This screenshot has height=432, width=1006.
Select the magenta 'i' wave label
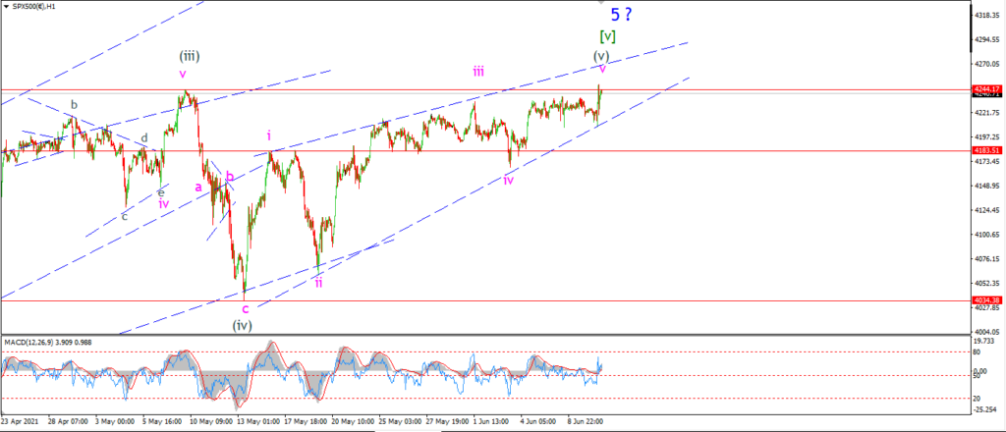pyautogui.click(x=269, y=135)
